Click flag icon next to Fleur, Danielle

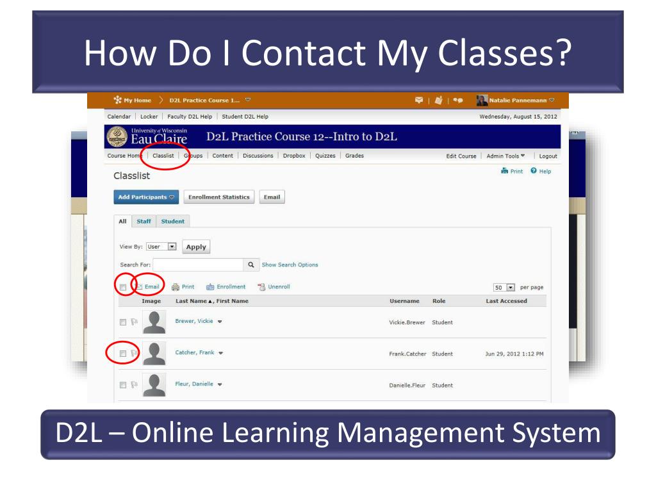tap(134, 385)
